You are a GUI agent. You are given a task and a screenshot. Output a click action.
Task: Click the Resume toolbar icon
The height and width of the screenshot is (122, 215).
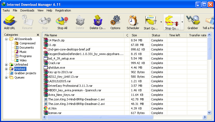[27, 21]
